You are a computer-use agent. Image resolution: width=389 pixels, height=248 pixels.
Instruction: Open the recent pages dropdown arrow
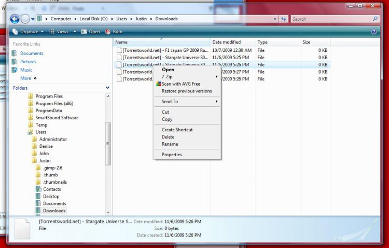tap(33, 19)
